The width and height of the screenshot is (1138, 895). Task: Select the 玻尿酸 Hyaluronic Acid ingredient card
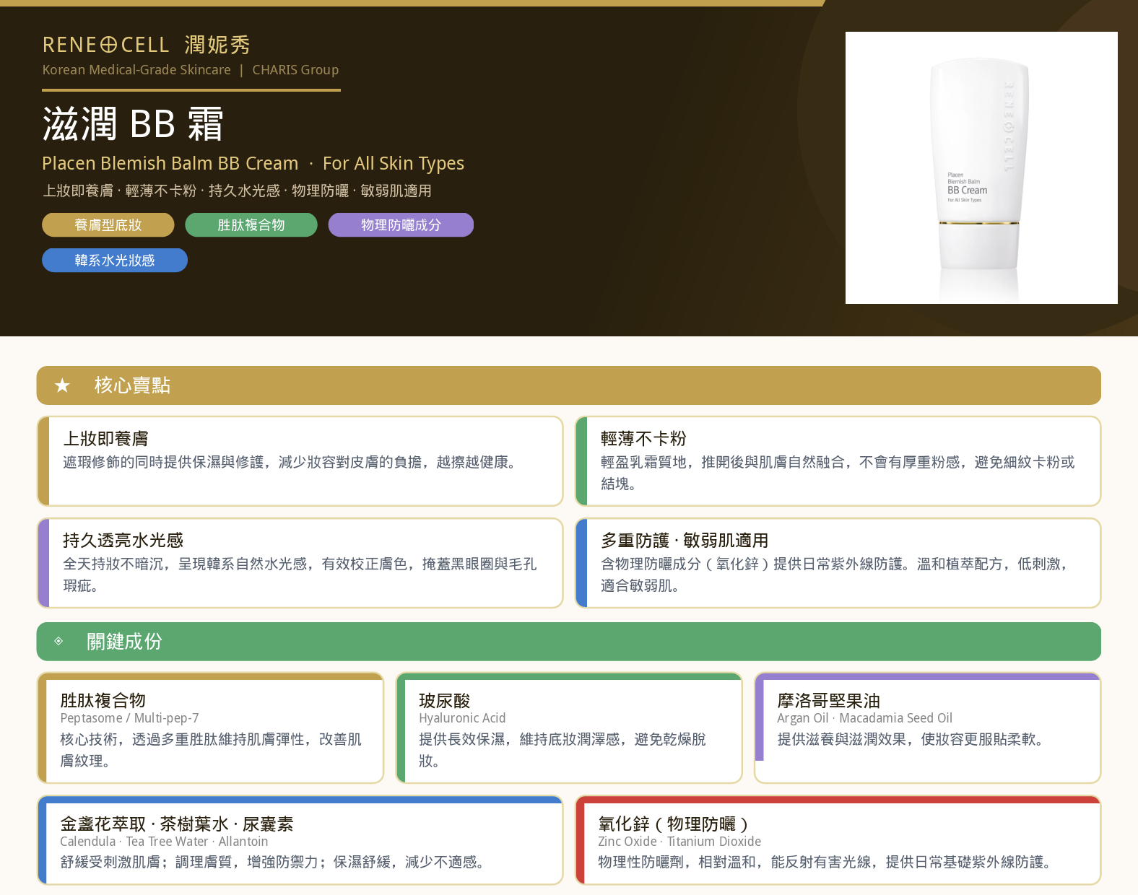[x=569, y=728]
